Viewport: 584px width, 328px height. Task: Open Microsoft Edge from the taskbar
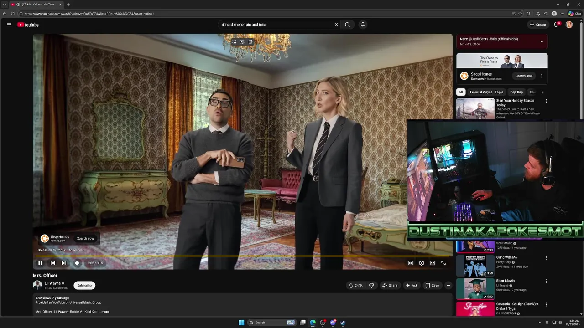click(313, 323)
